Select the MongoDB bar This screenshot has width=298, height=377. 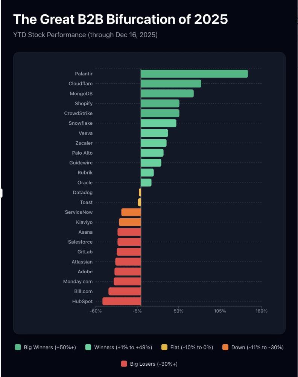coord(167,93)
